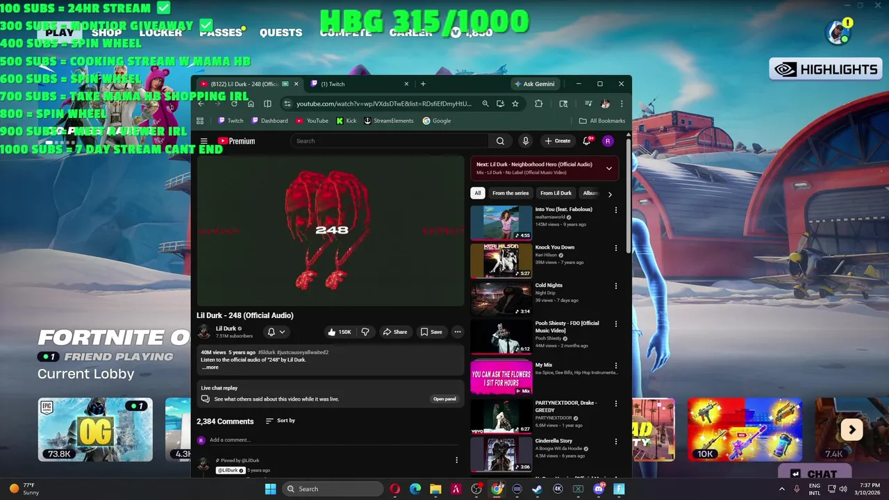Click the Windows taskbar Search box
The width and height of the screenshot is (889, 500).
333,489
